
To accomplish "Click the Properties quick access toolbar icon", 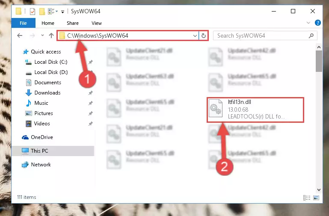I will (x=33, y=11).
